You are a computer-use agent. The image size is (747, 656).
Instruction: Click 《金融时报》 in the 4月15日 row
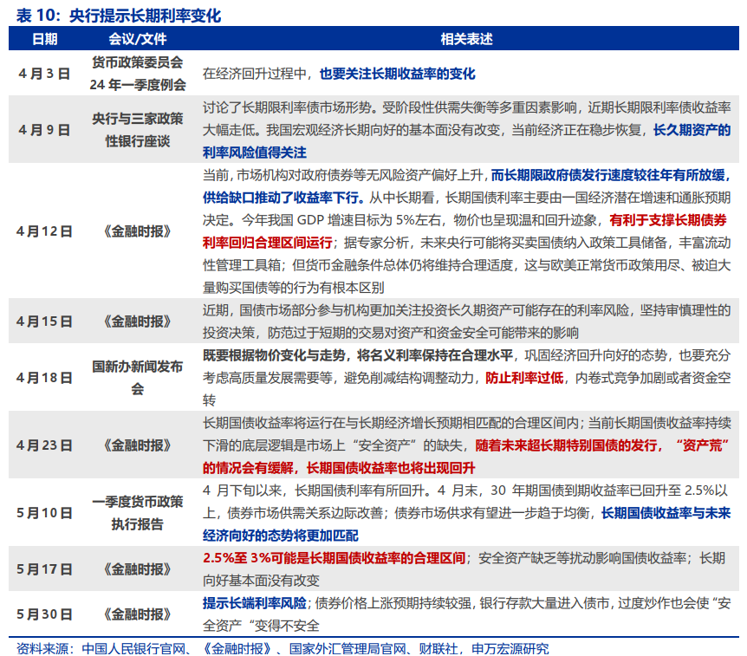[137, 322]
